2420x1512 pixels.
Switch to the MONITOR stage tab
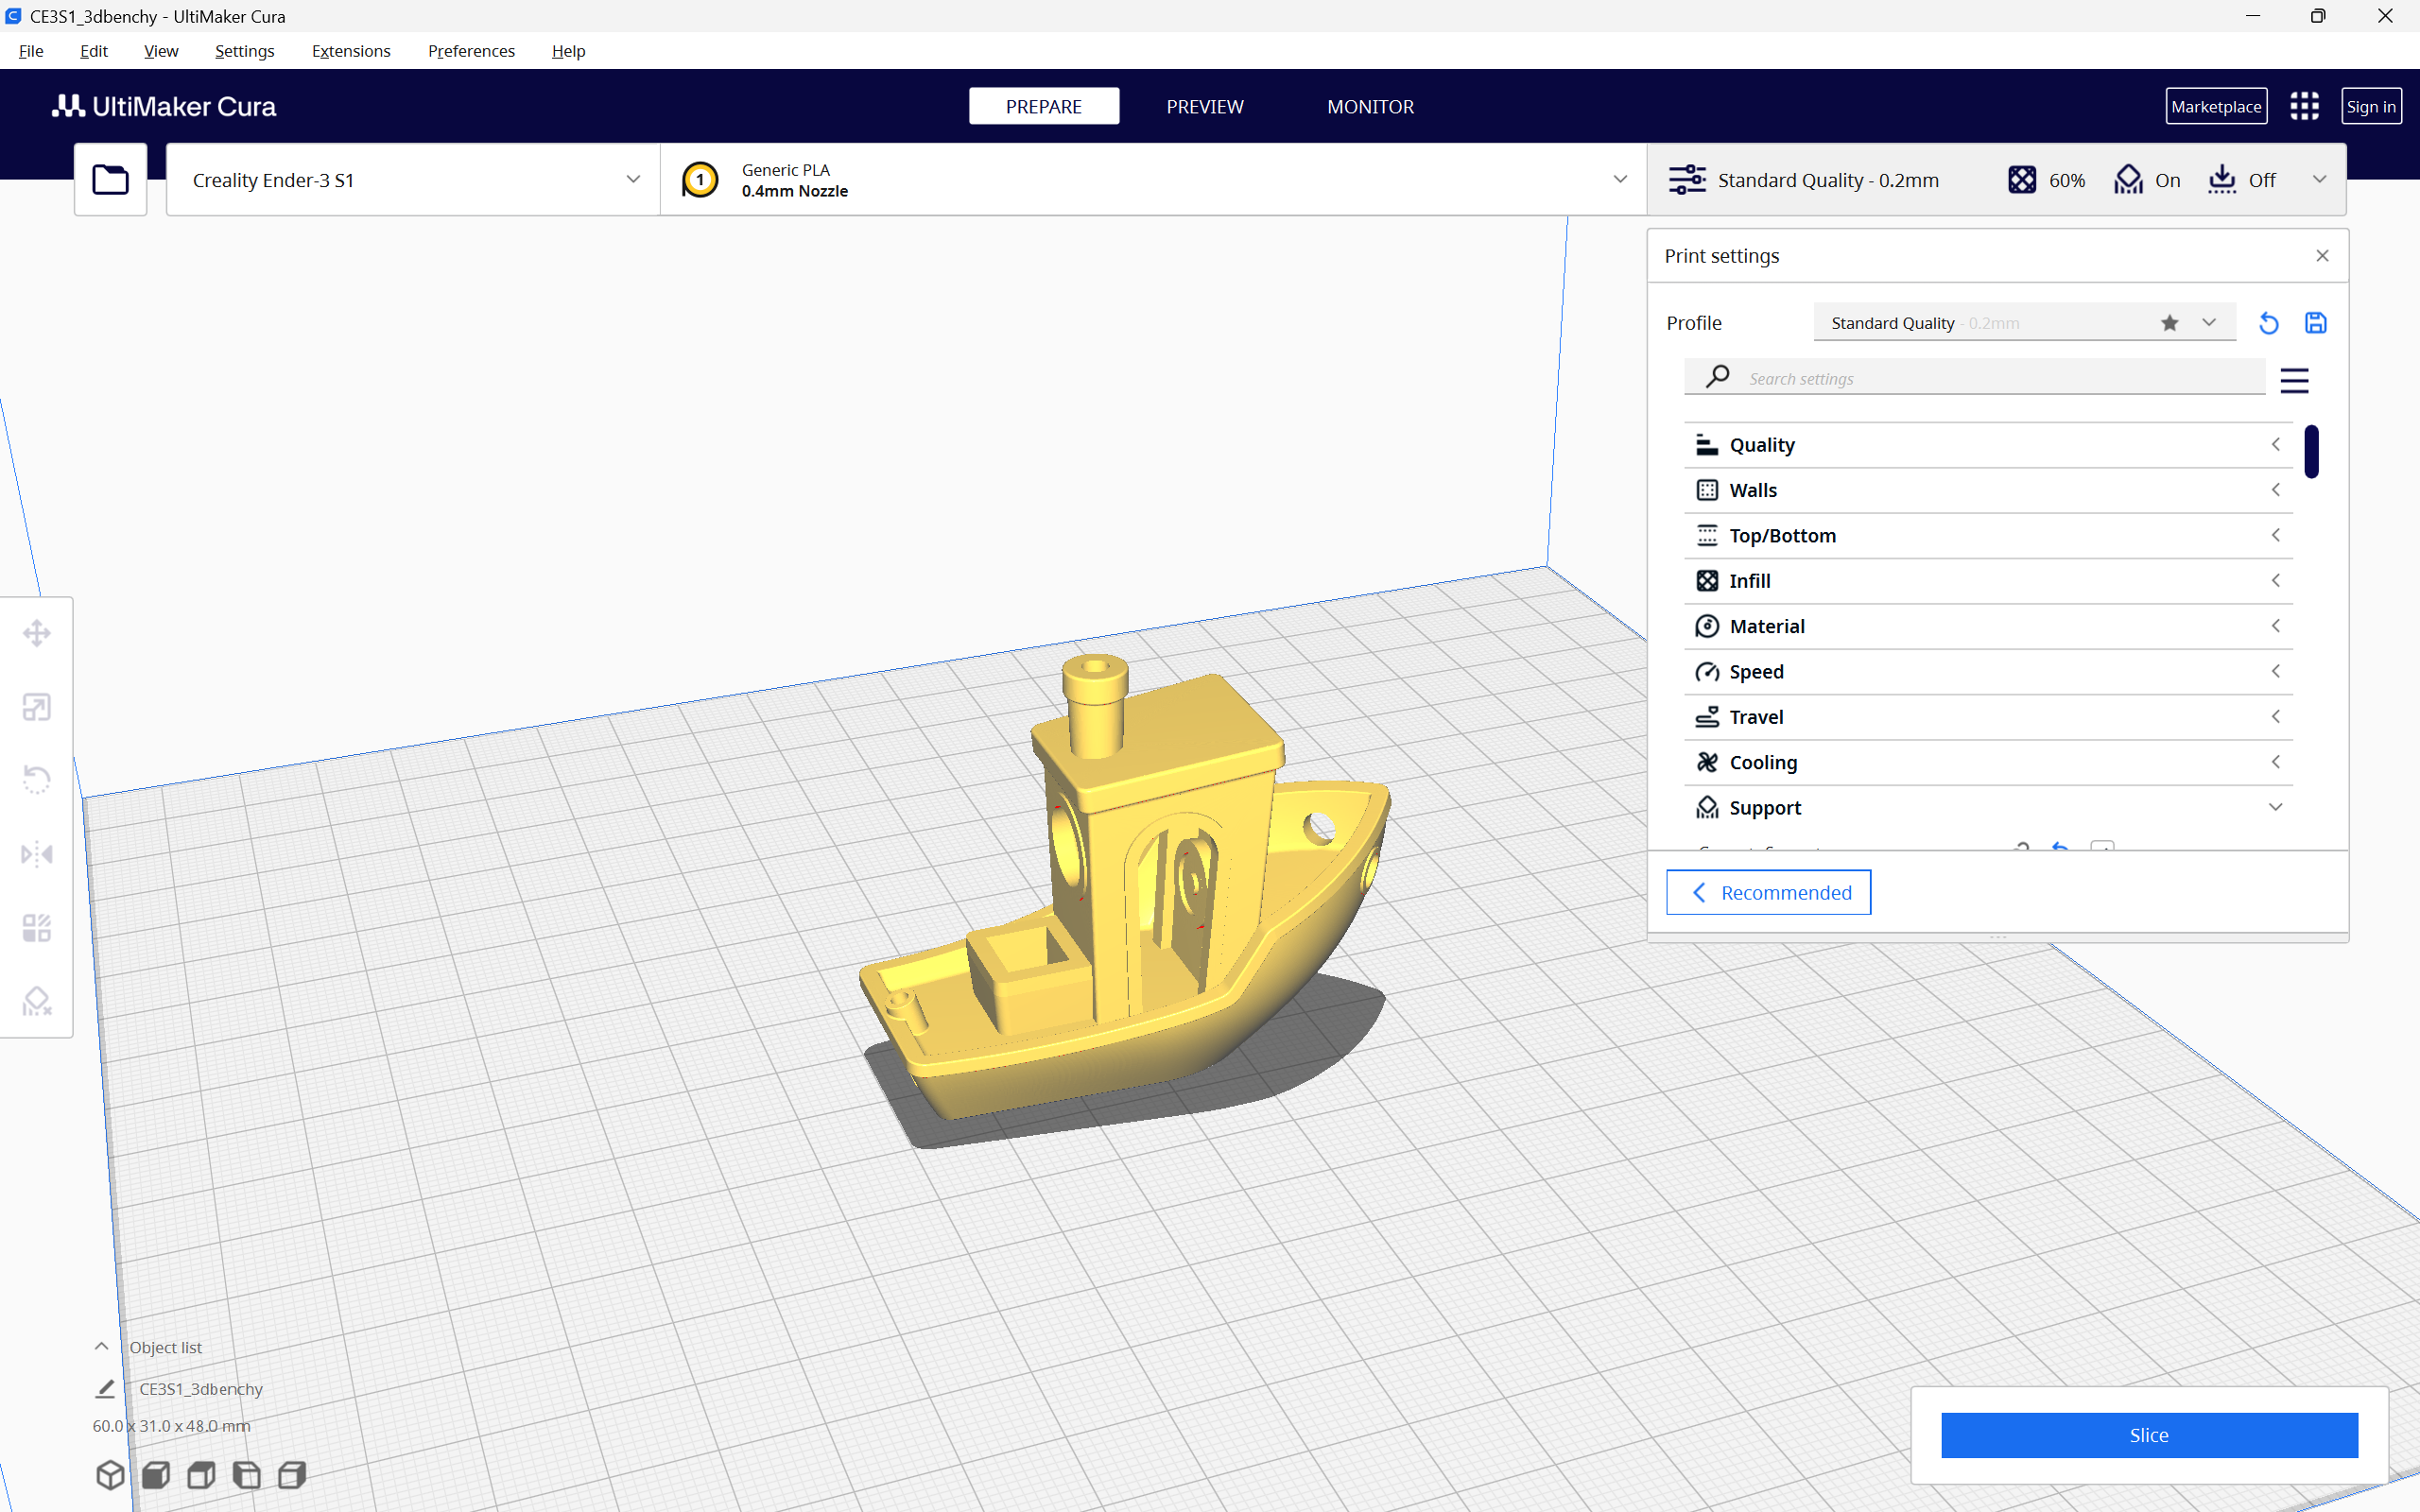click(1370, 106)
